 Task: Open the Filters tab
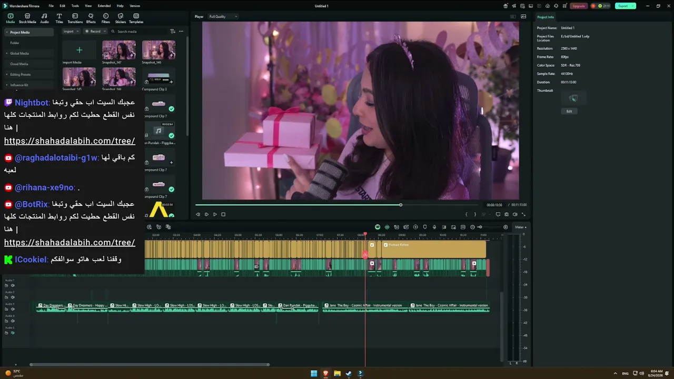[x=106, y=18]
